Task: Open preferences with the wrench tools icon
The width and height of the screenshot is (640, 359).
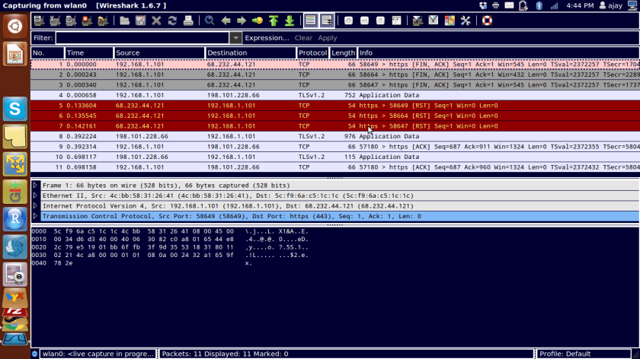Action: tap(466, 21)
